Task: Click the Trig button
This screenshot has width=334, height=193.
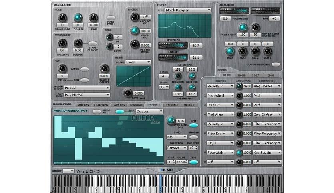Action: [193, 162]
